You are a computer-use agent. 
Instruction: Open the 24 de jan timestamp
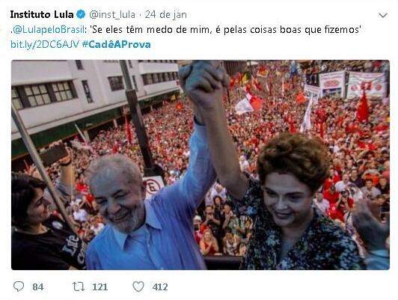point(166,15)
